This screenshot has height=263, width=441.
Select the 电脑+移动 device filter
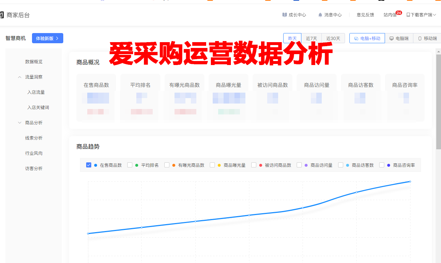(367, 38)
